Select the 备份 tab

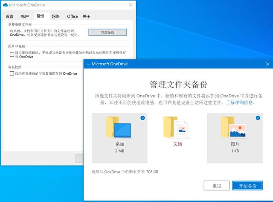[x=40, y=16]
